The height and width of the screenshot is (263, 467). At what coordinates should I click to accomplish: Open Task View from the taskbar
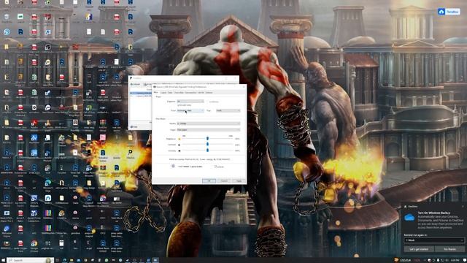tap(58, 260)
